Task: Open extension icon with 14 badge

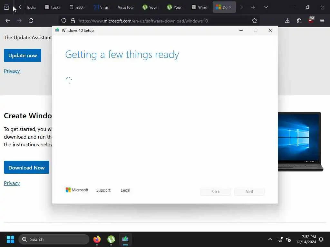Action: 311,20
